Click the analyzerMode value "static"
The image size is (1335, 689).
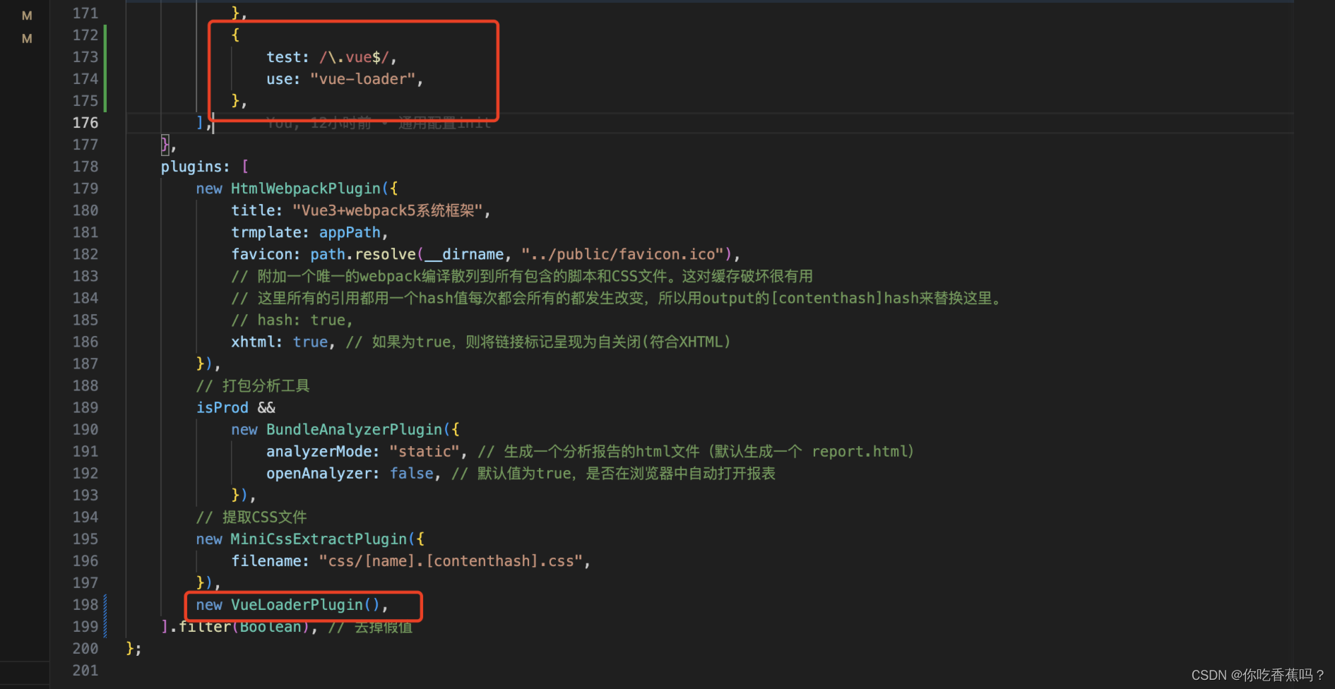pyautogui.click(x=425, y=451)
